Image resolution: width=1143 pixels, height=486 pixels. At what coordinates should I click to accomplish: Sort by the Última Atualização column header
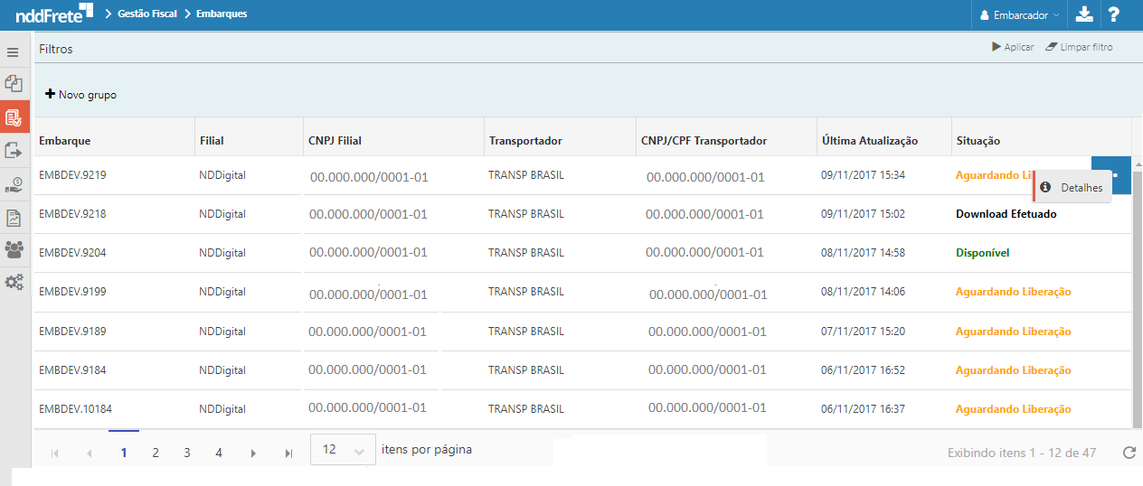[869, 141]
